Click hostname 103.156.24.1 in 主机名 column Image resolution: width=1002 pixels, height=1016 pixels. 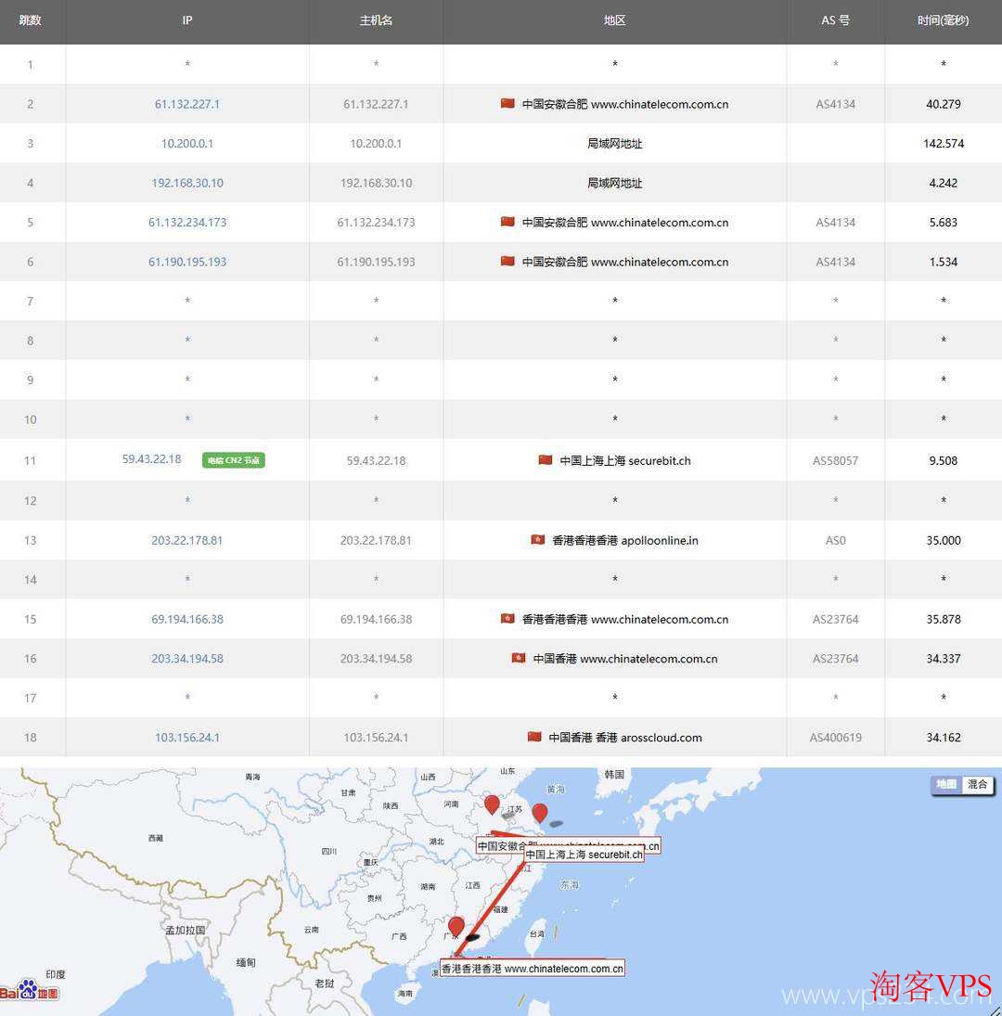(376, 738)
